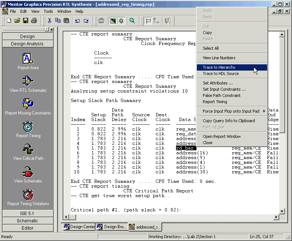292x241 pixels.
Task: Choose Report Timing in context menu
Action: click(x=232, y=102)
